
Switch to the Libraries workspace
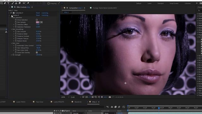[x=188, y=3]
